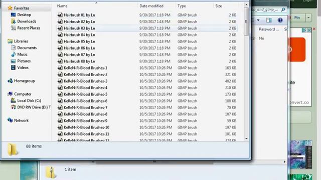Click the GIMP brush icon of Blood Brushes-1
Viewport: 321px width, 180px height.
(x=60, y=67)
